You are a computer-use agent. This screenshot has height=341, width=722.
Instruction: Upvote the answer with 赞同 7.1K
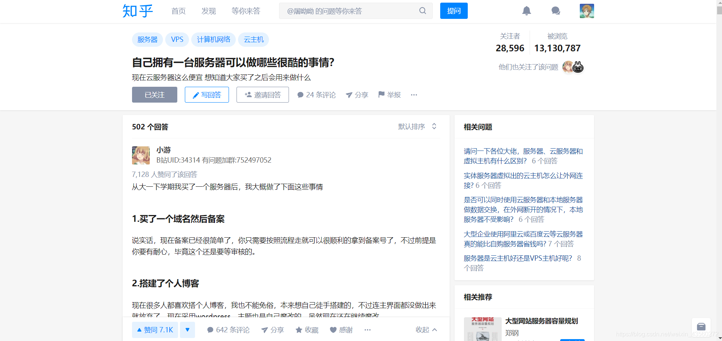[155, 330]
